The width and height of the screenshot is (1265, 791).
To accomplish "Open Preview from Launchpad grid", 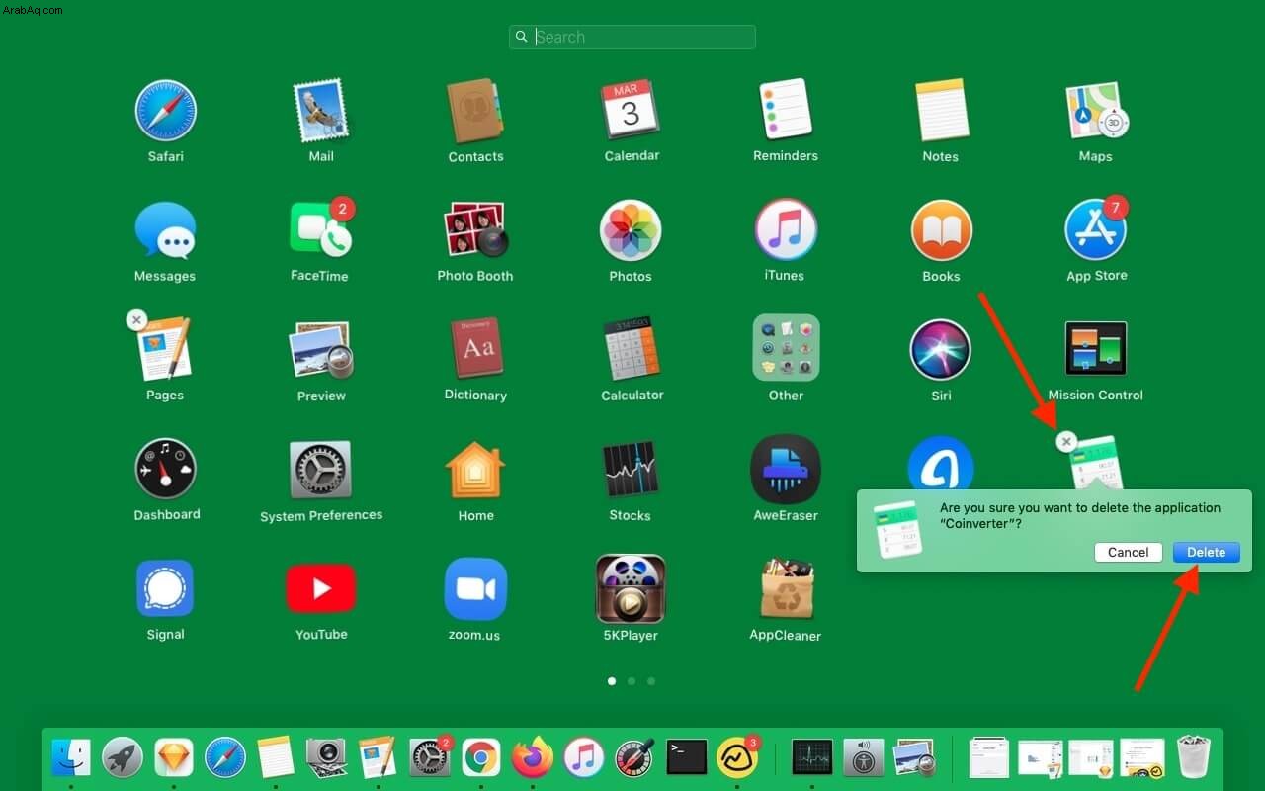I will click(320, 350).
